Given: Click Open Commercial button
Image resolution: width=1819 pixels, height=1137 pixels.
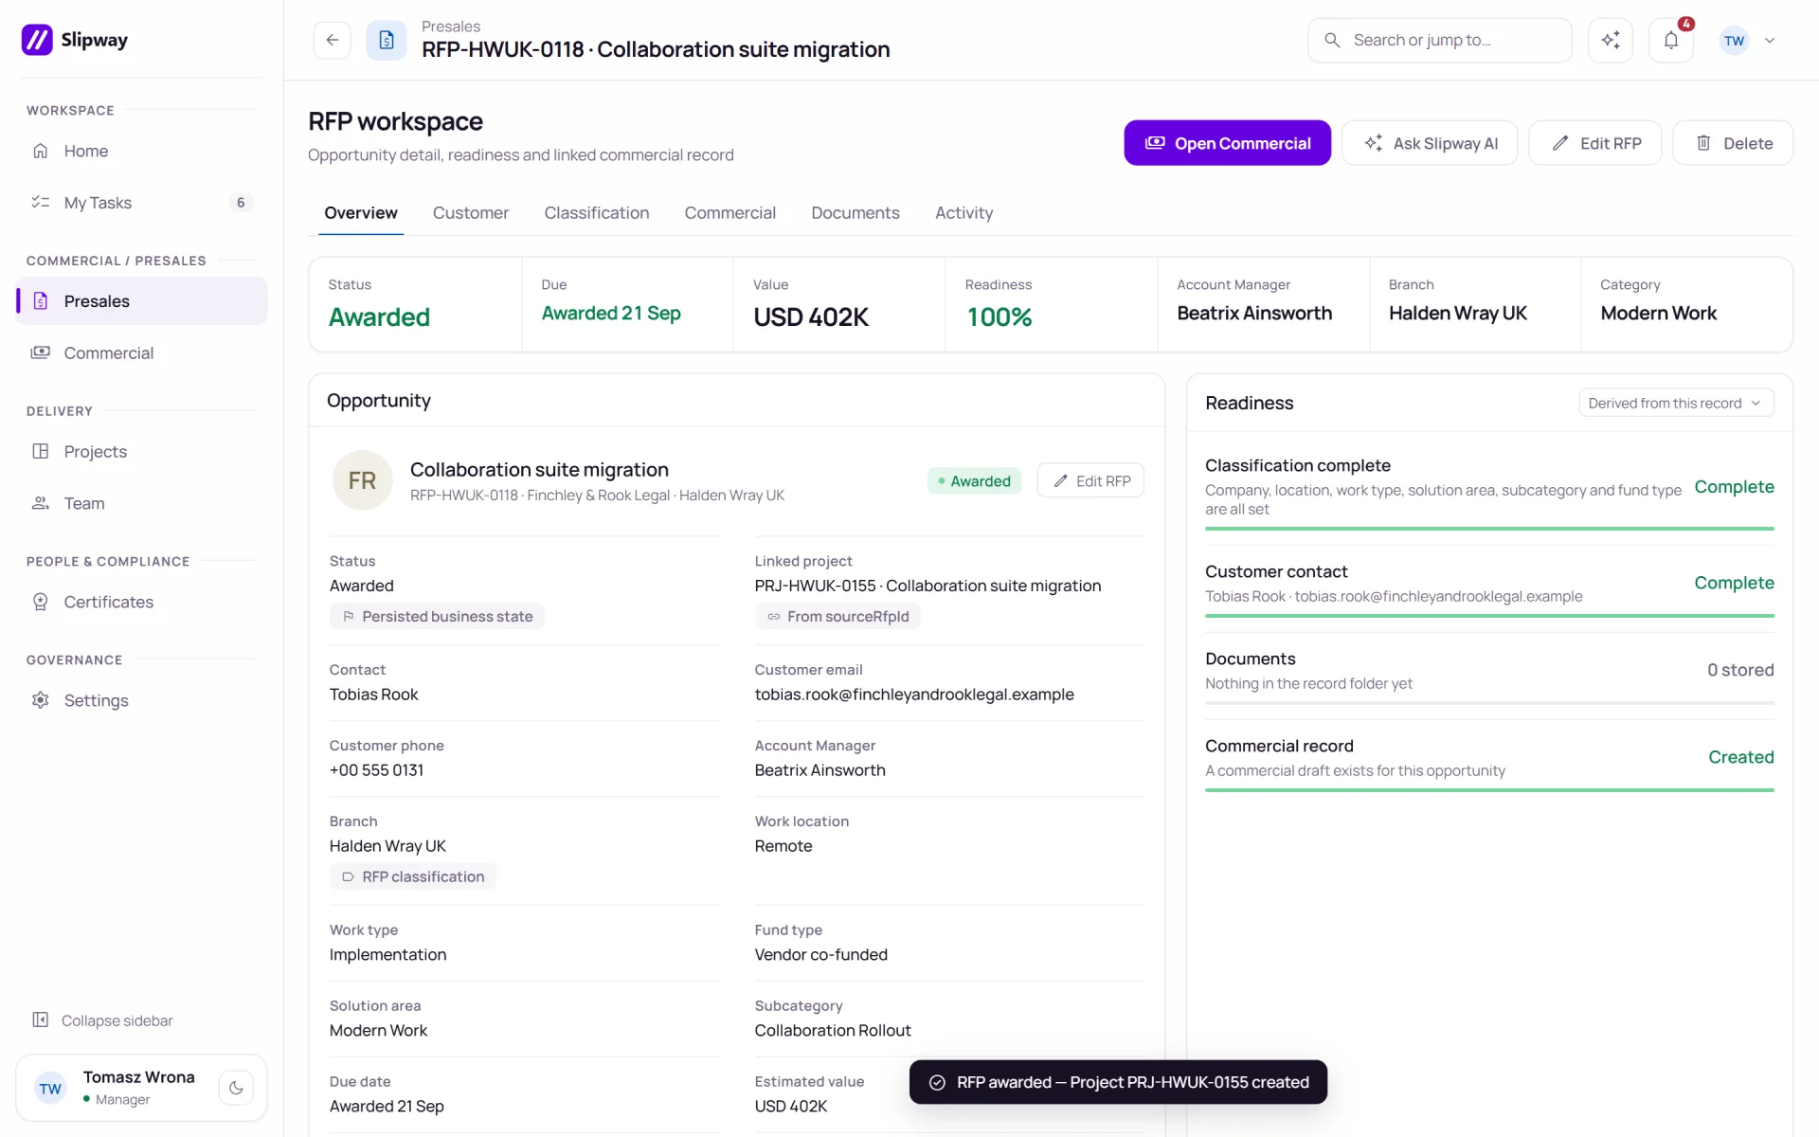Looking at the screenshot, I should (1227, 143).
